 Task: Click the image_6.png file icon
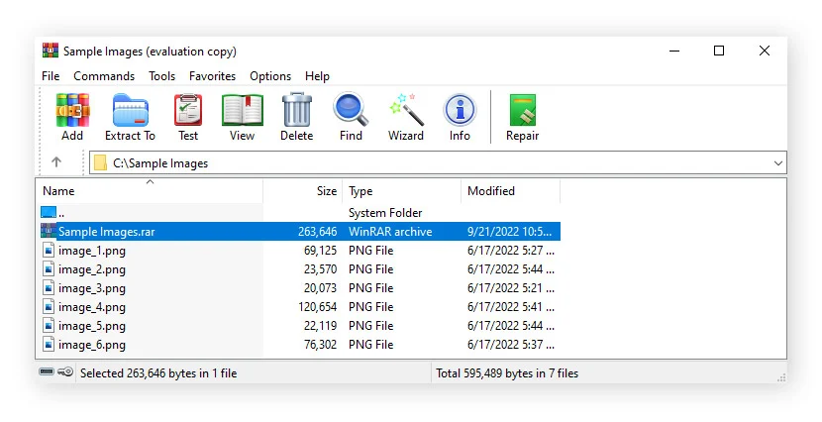49,345
